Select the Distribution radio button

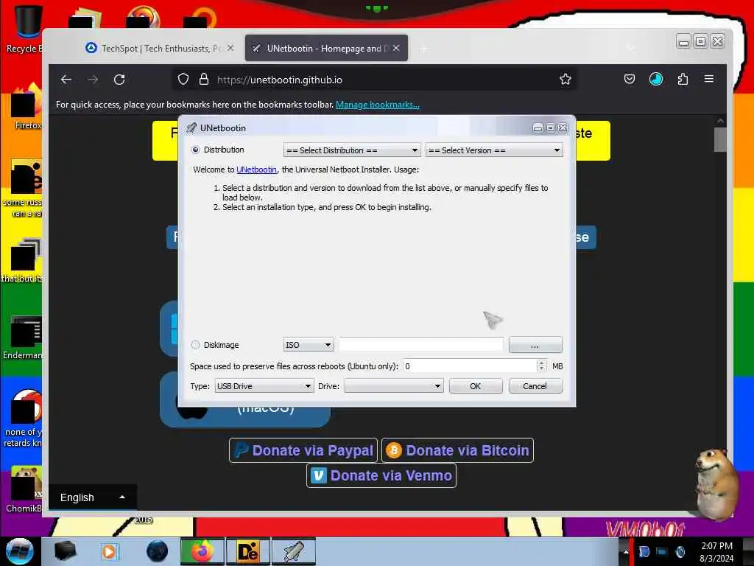pyautogui.click(x=195, y=150)
